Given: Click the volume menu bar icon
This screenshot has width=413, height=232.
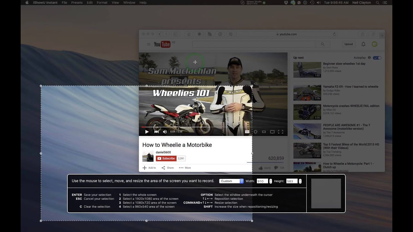Looking at the screenshot, I should 319,3.
